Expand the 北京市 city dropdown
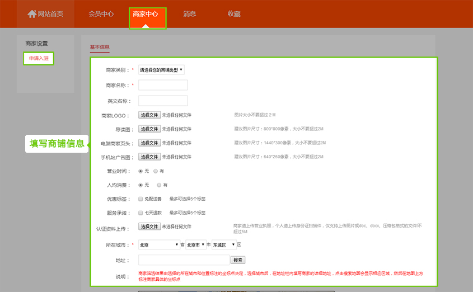Image resolution: width=473 pixels, height=292 pixels. [196, 245]
